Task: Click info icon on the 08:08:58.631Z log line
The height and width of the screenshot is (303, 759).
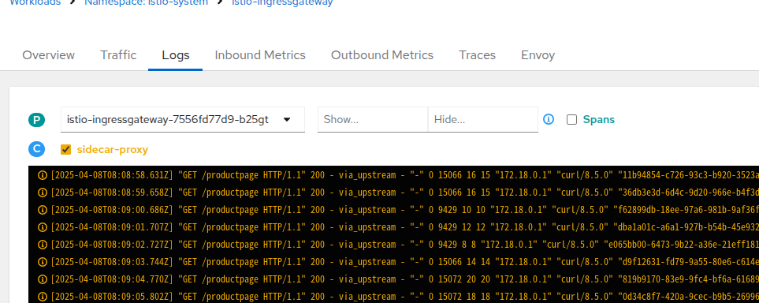Action: tap(43, 175)
